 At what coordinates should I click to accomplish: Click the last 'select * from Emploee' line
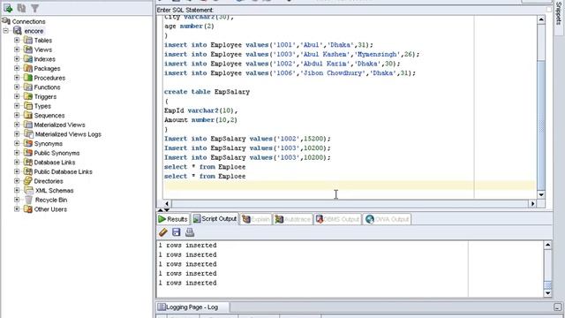[205, 176]
